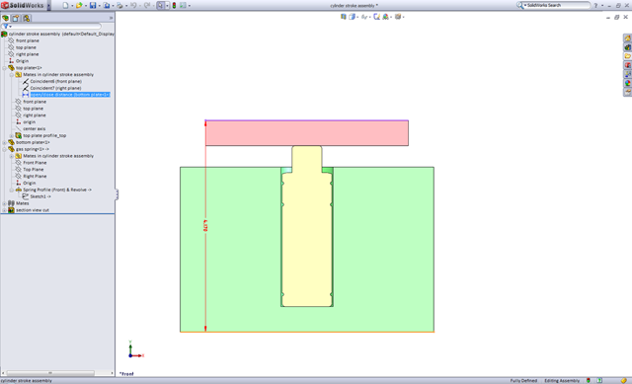Expand gas spring's Mates folder
Screen dimensions: 632x384
coord(12,156)
